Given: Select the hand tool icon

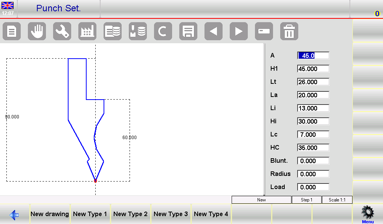Looking at the screenshot, I should [x=37, y=31].
